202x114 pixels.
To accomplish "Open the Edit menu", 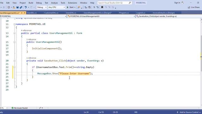I will pyautogui.click(x=8, y=3).
